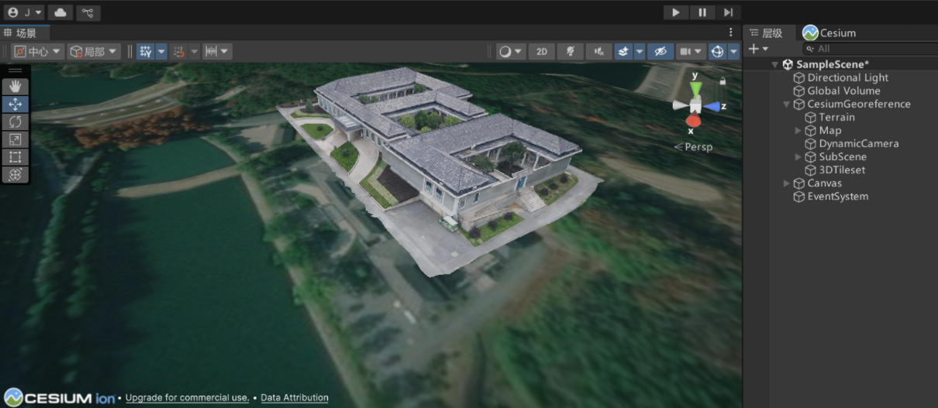The height and width of the screenshot is (408, 938).
Task: Select the Rotate tool
Action: 16,122
